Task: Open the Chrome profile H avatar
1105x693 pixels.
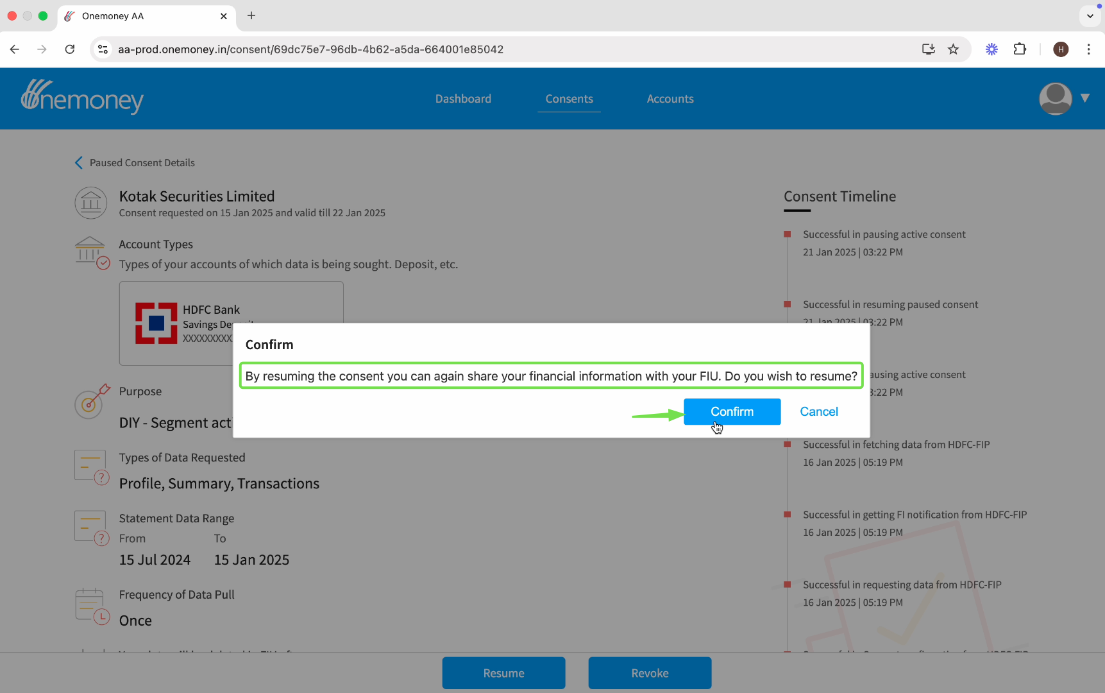Action: click(x=1061, y=49)
